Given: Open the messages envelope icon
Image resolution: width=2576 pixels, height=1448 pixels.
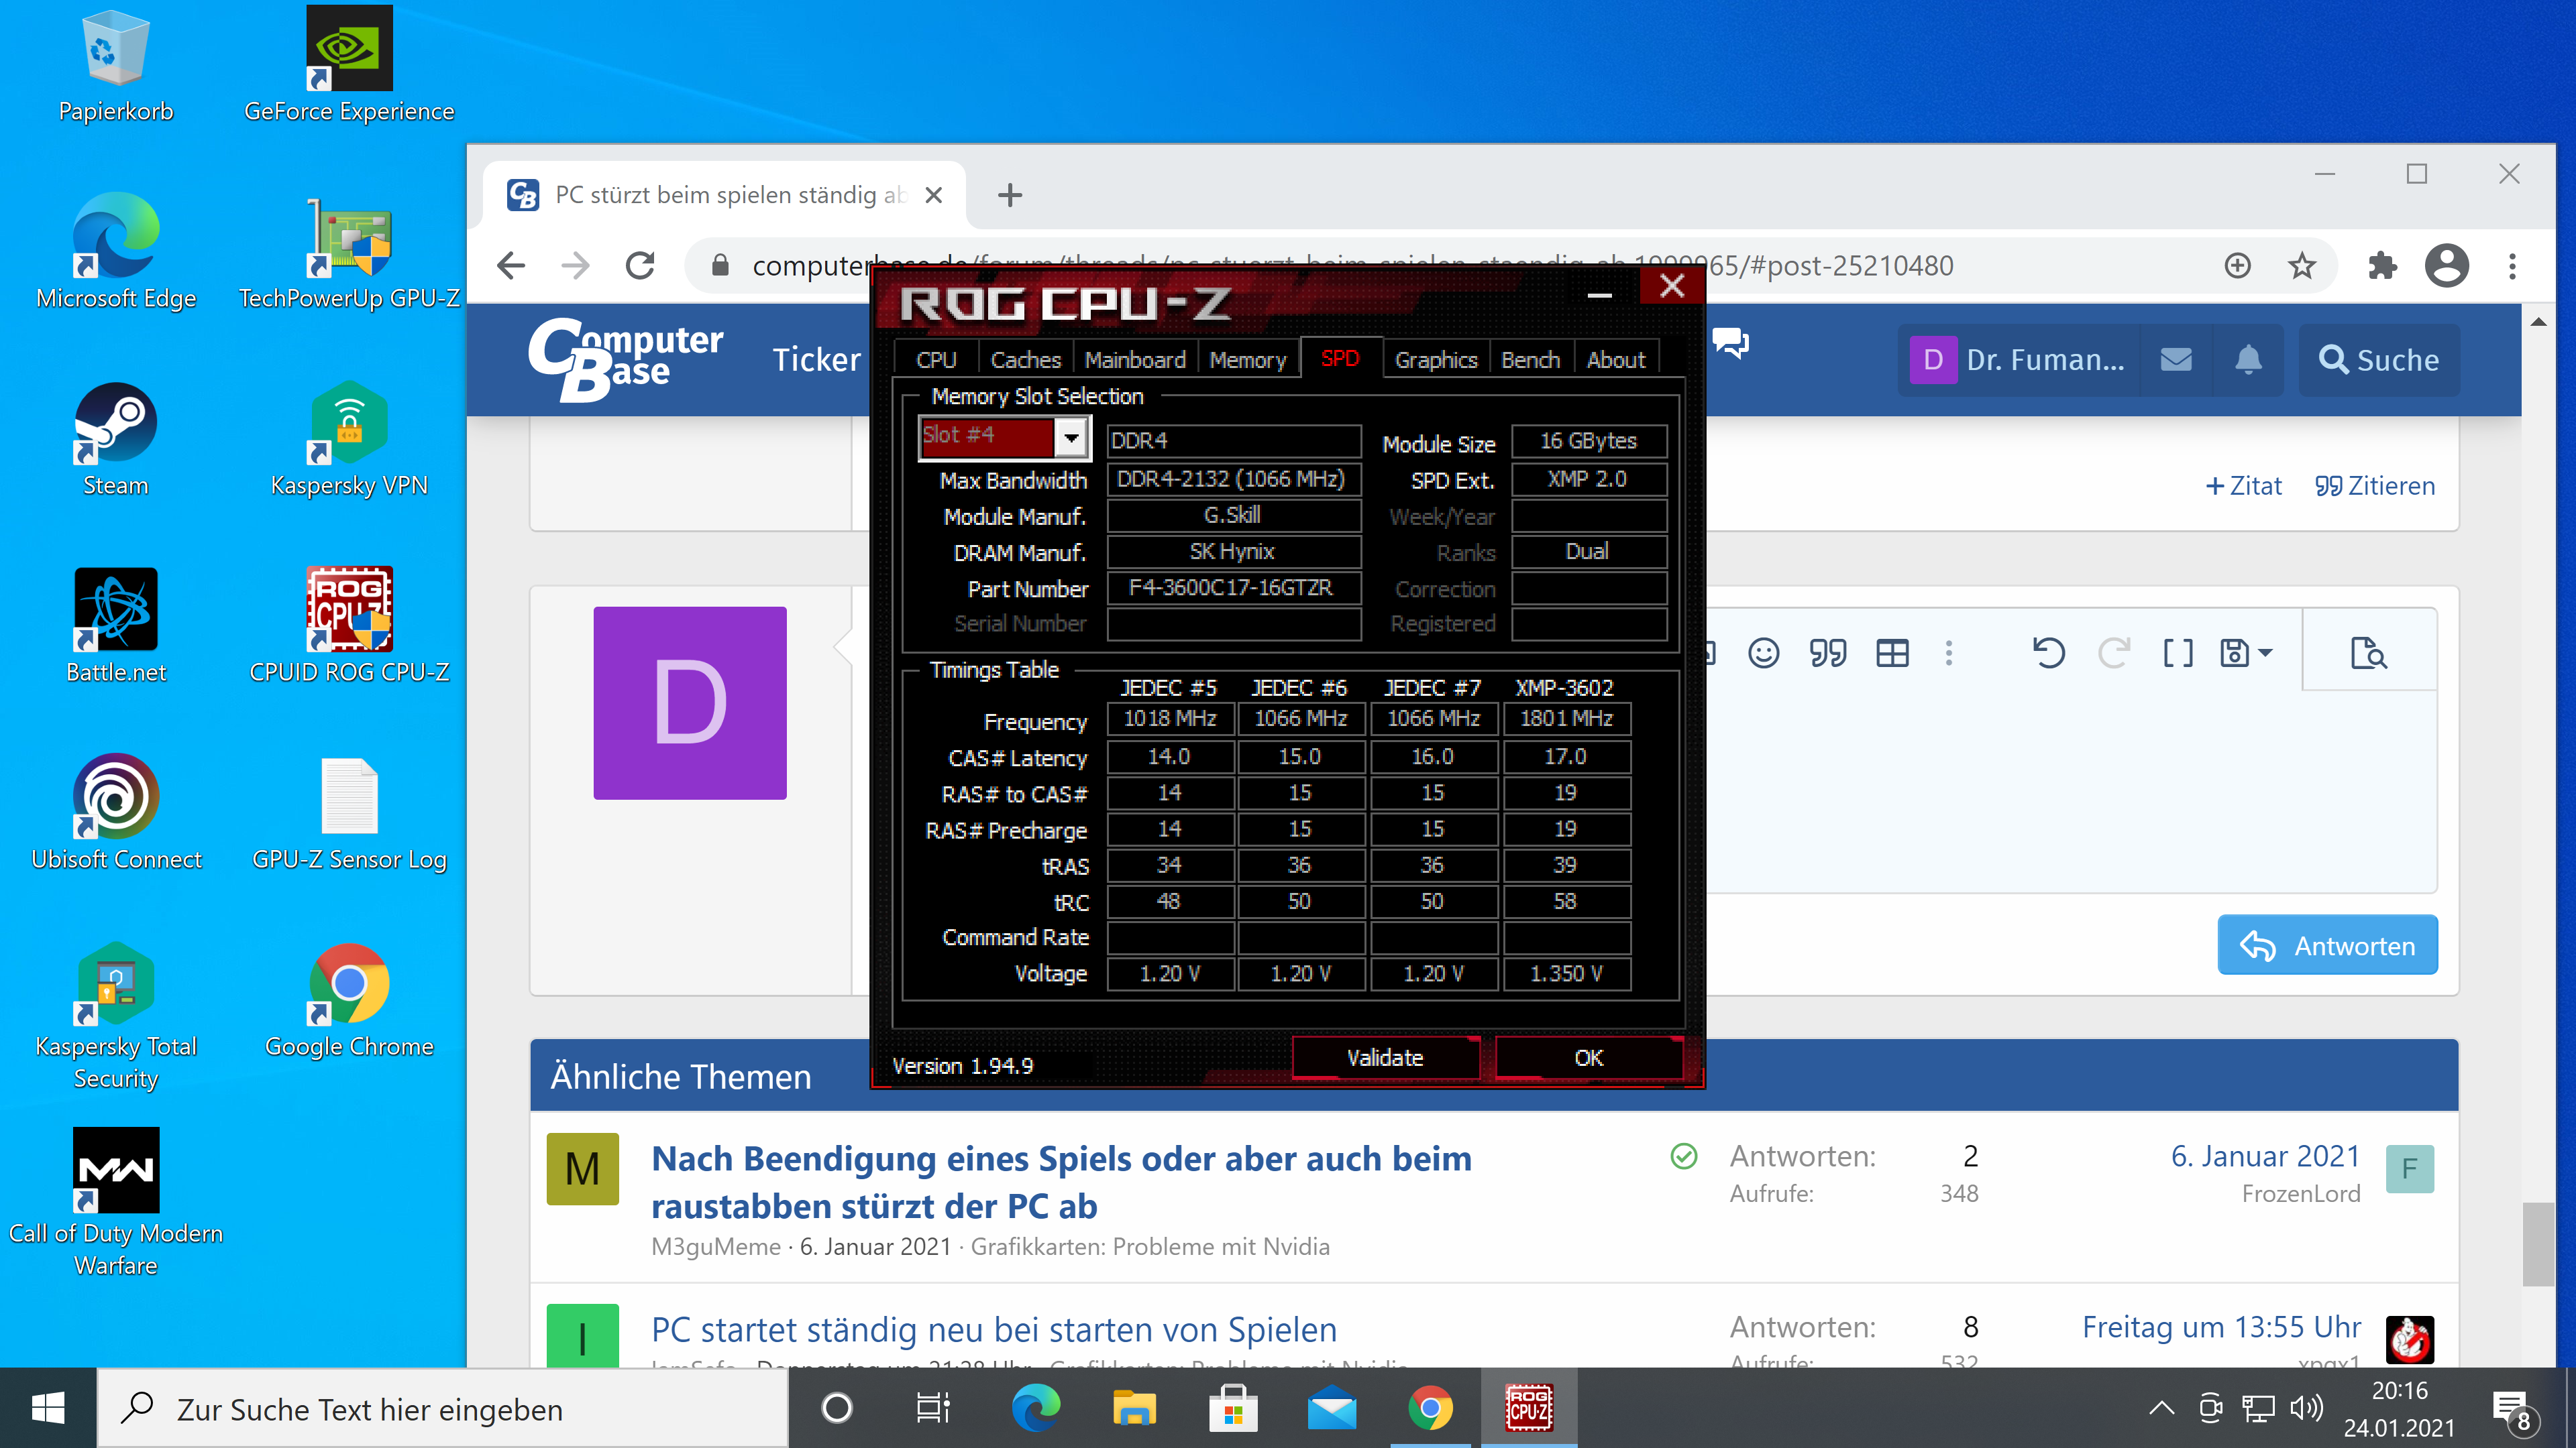Looking at the screenshot, I should click(2176, 360).
